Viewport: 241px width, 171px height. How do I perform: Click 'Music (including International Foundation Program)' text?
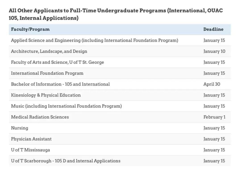point(66,106)
